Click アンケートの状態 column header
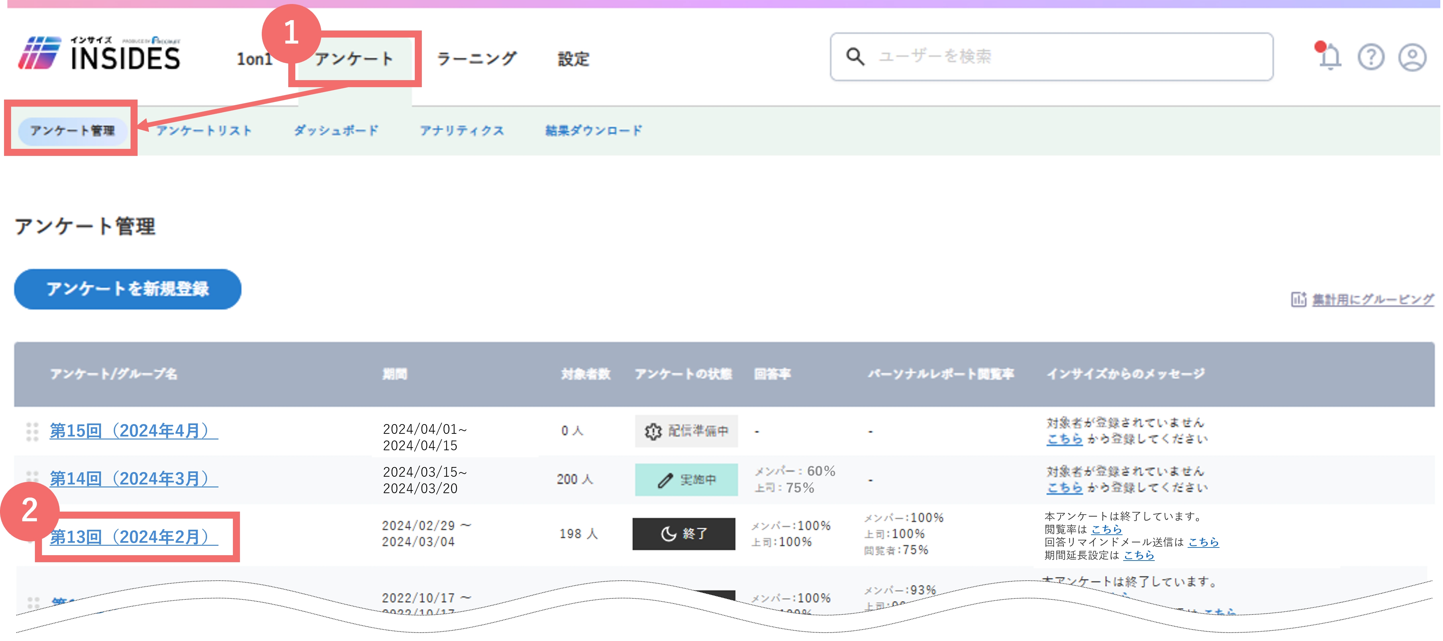Image resolution: width=1443 pixels, height=641 pixels. tap(683, 374)
